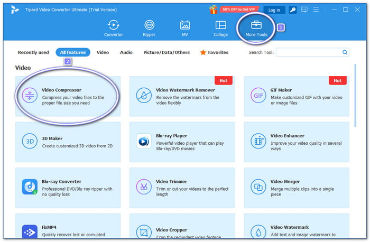Click the key register icon

click(x=293, y=10)
